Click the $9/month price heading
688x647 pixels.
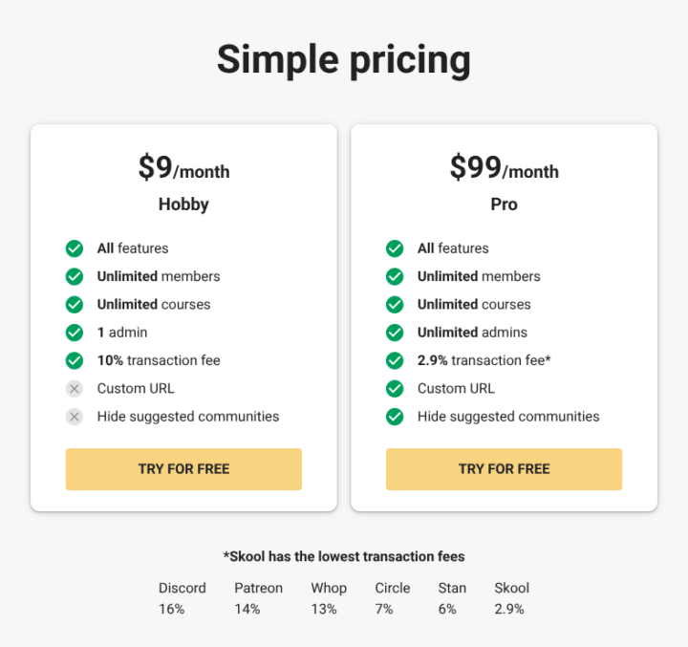[183, 168]
